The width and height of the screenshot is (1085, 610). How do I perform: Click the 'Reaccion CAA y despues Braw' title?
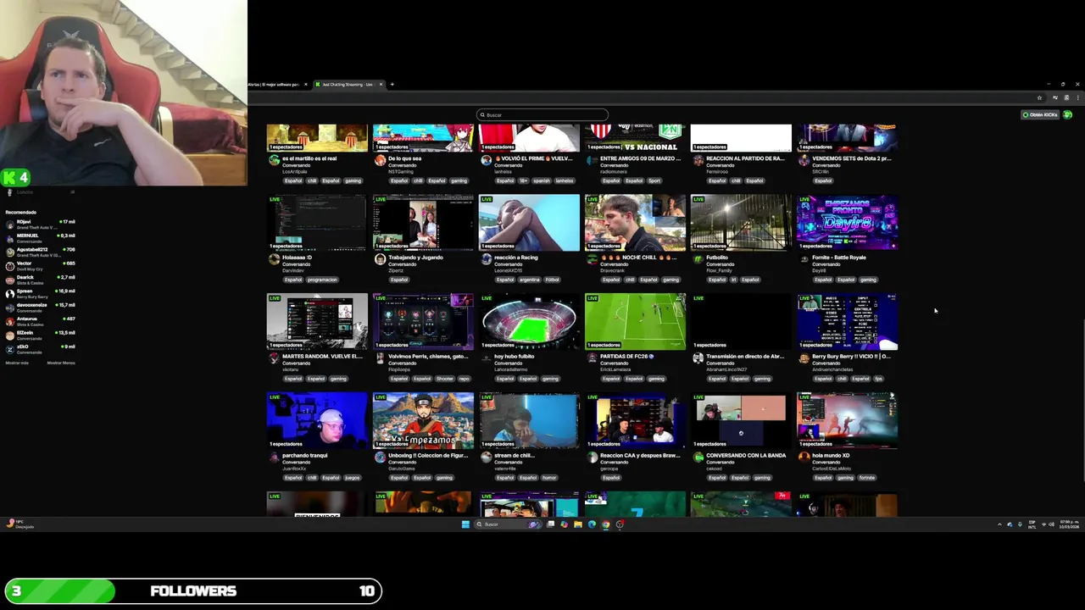(x=640, y=456)
